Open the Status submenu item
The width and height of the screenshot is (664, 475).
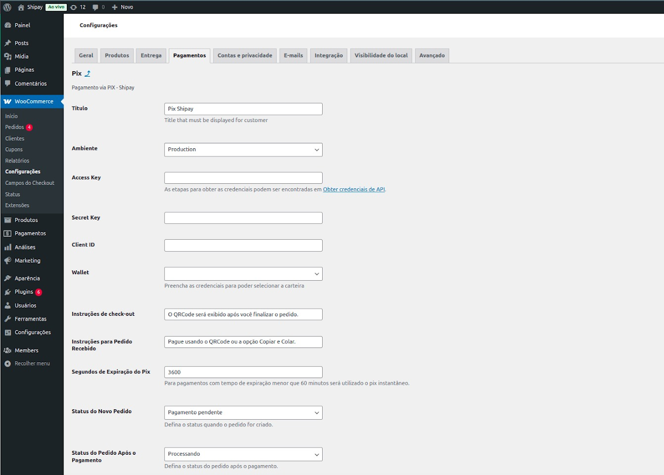point(13,194)
